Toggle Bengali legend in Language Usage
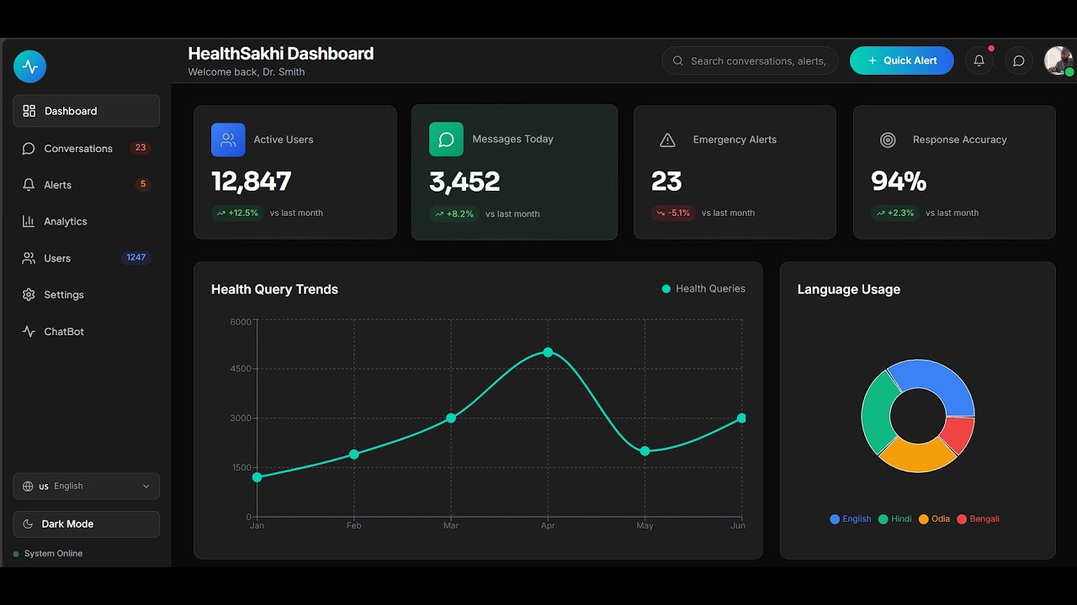1077x605 pixels. [979, 519]
